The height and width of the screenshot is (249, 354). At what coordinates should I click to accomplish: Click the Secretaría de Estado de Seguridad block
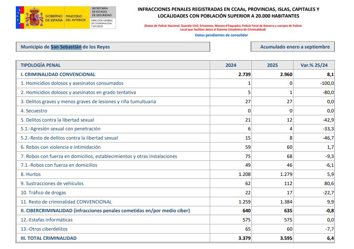(102, 11)
